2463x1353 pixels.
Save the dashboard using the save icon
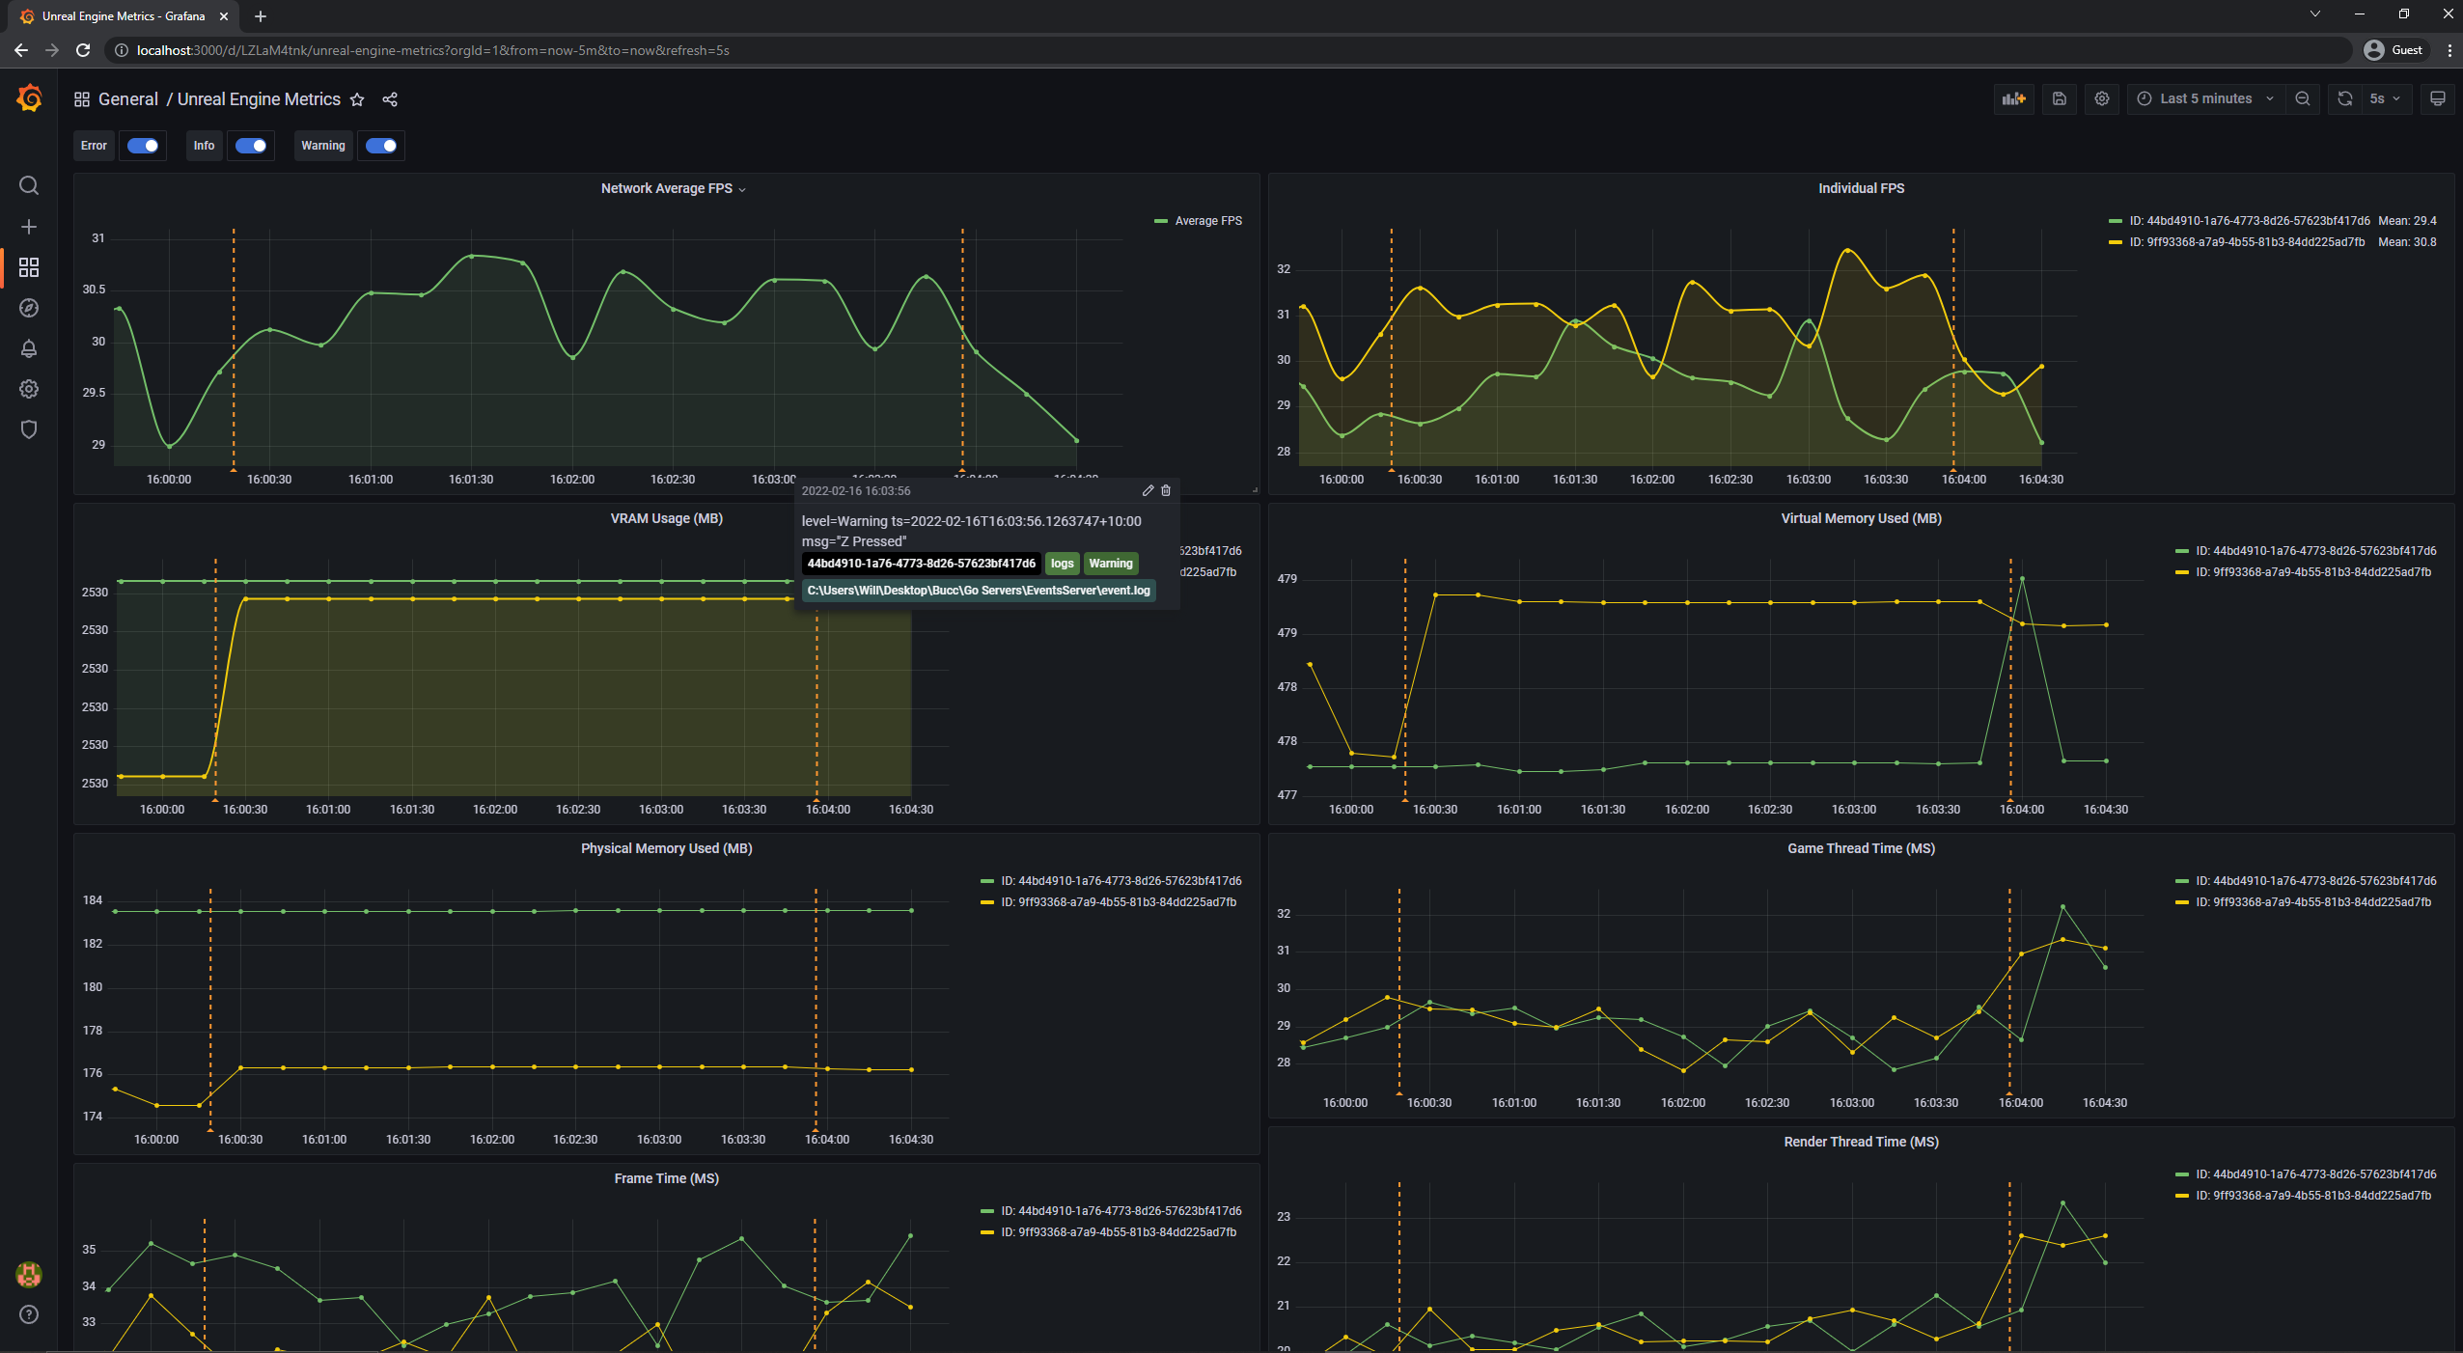coord(2059,98)
